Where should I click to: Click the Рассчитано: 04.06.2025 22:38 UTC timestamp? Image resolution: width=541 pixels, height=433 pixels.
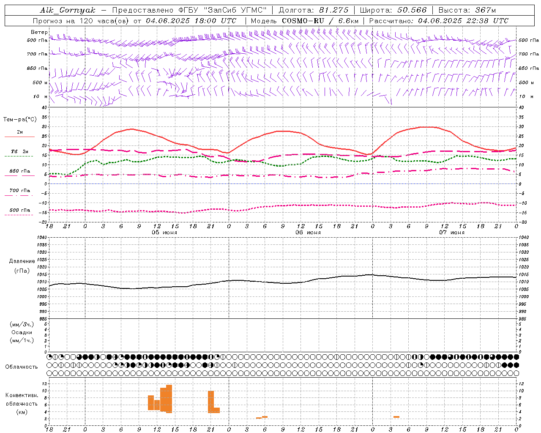[x=439, y=21]
